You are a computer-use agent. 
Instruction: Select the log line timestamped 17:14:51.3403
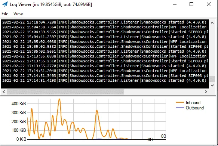(x=105, y=76)
